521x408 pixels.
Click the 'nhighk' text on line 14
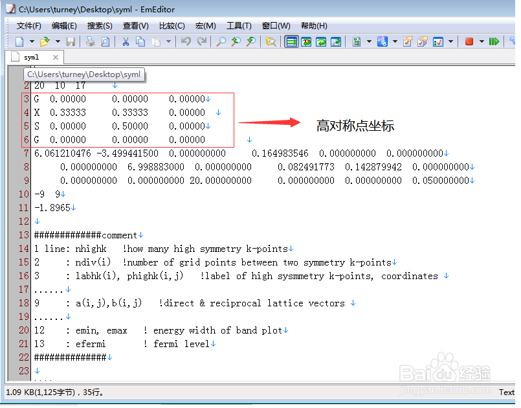tap(91, 249)
